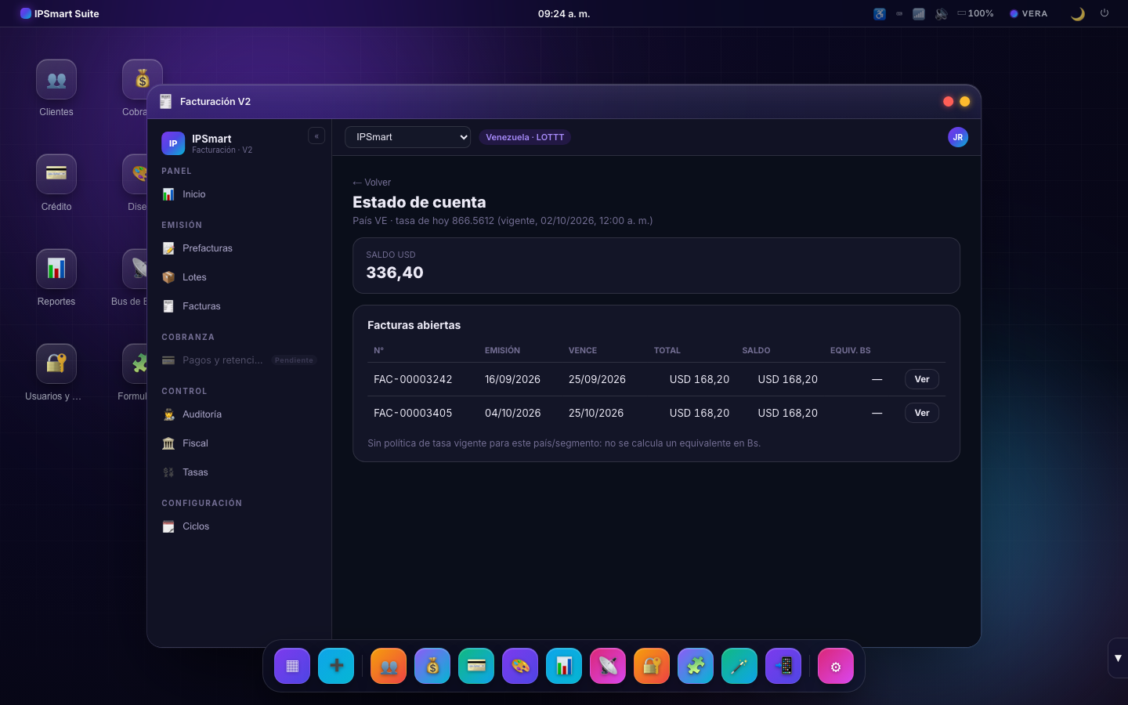Click the accessibility icon in the top bar
The image size is (1128, 705).
880,13
